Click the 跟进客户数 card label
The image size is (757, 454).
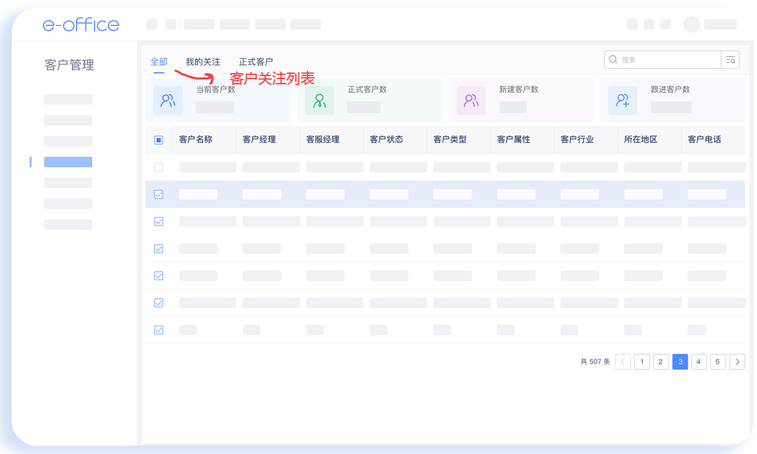click(x=670, y=90)
